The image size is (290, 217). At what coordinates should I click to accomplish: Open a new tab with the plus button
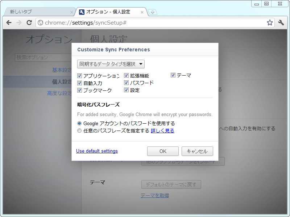click(x=153, y=12)
